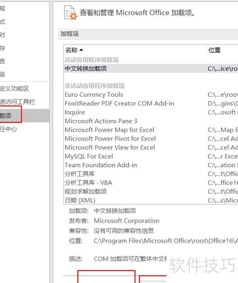The height and width of the screenshot is (283, 238).
Task: Select the 中文转换加载项 active add-in row
Action: click(151, 68)
